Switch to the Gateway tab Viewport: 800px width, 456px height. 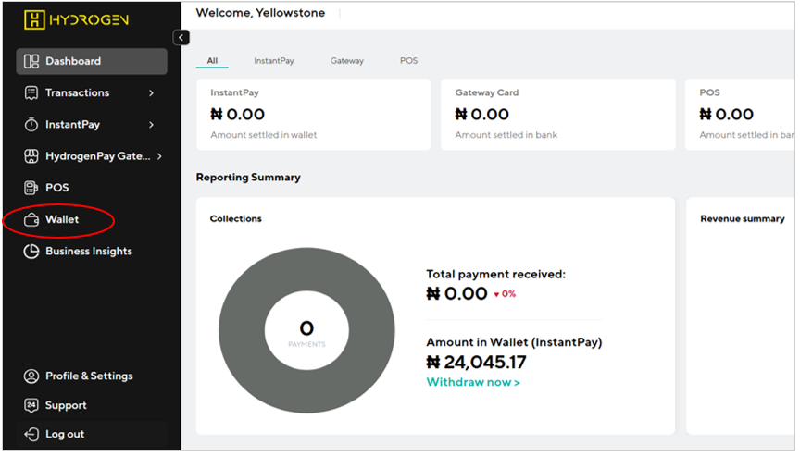point(347,61)
